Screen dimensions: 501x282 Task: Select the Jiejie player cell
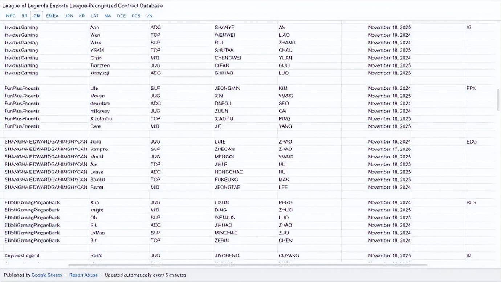(x=119, y=142)
